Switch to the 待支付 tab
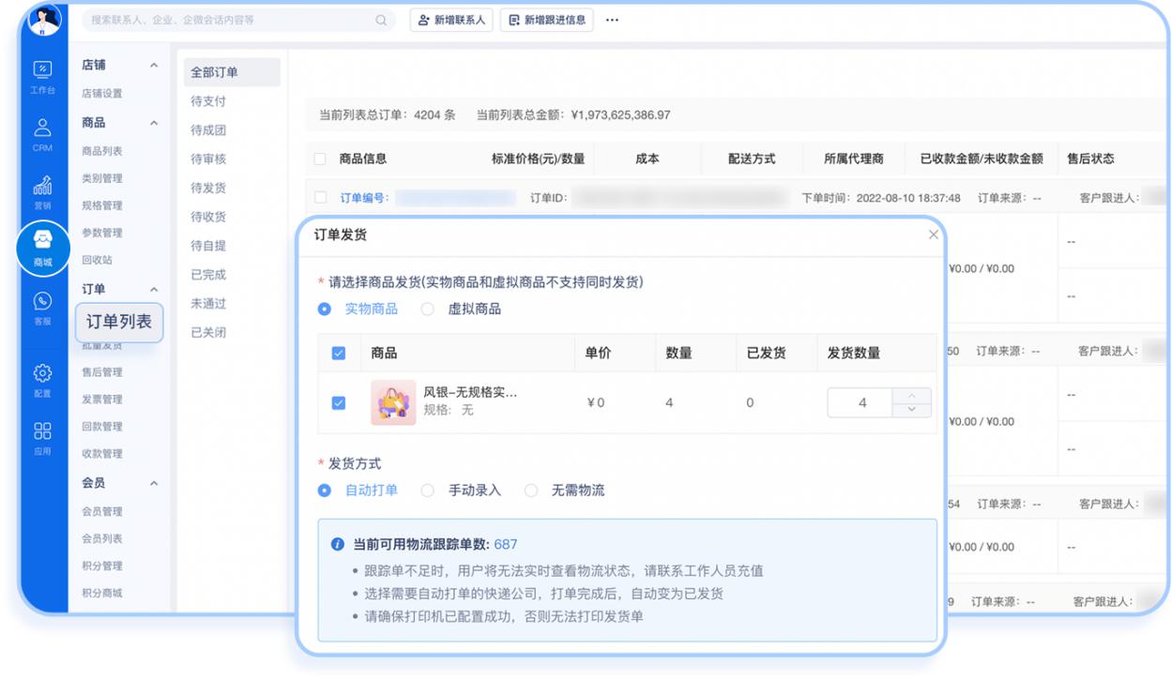Screen dimensions: 1172x679 click(x=208, y=101)
